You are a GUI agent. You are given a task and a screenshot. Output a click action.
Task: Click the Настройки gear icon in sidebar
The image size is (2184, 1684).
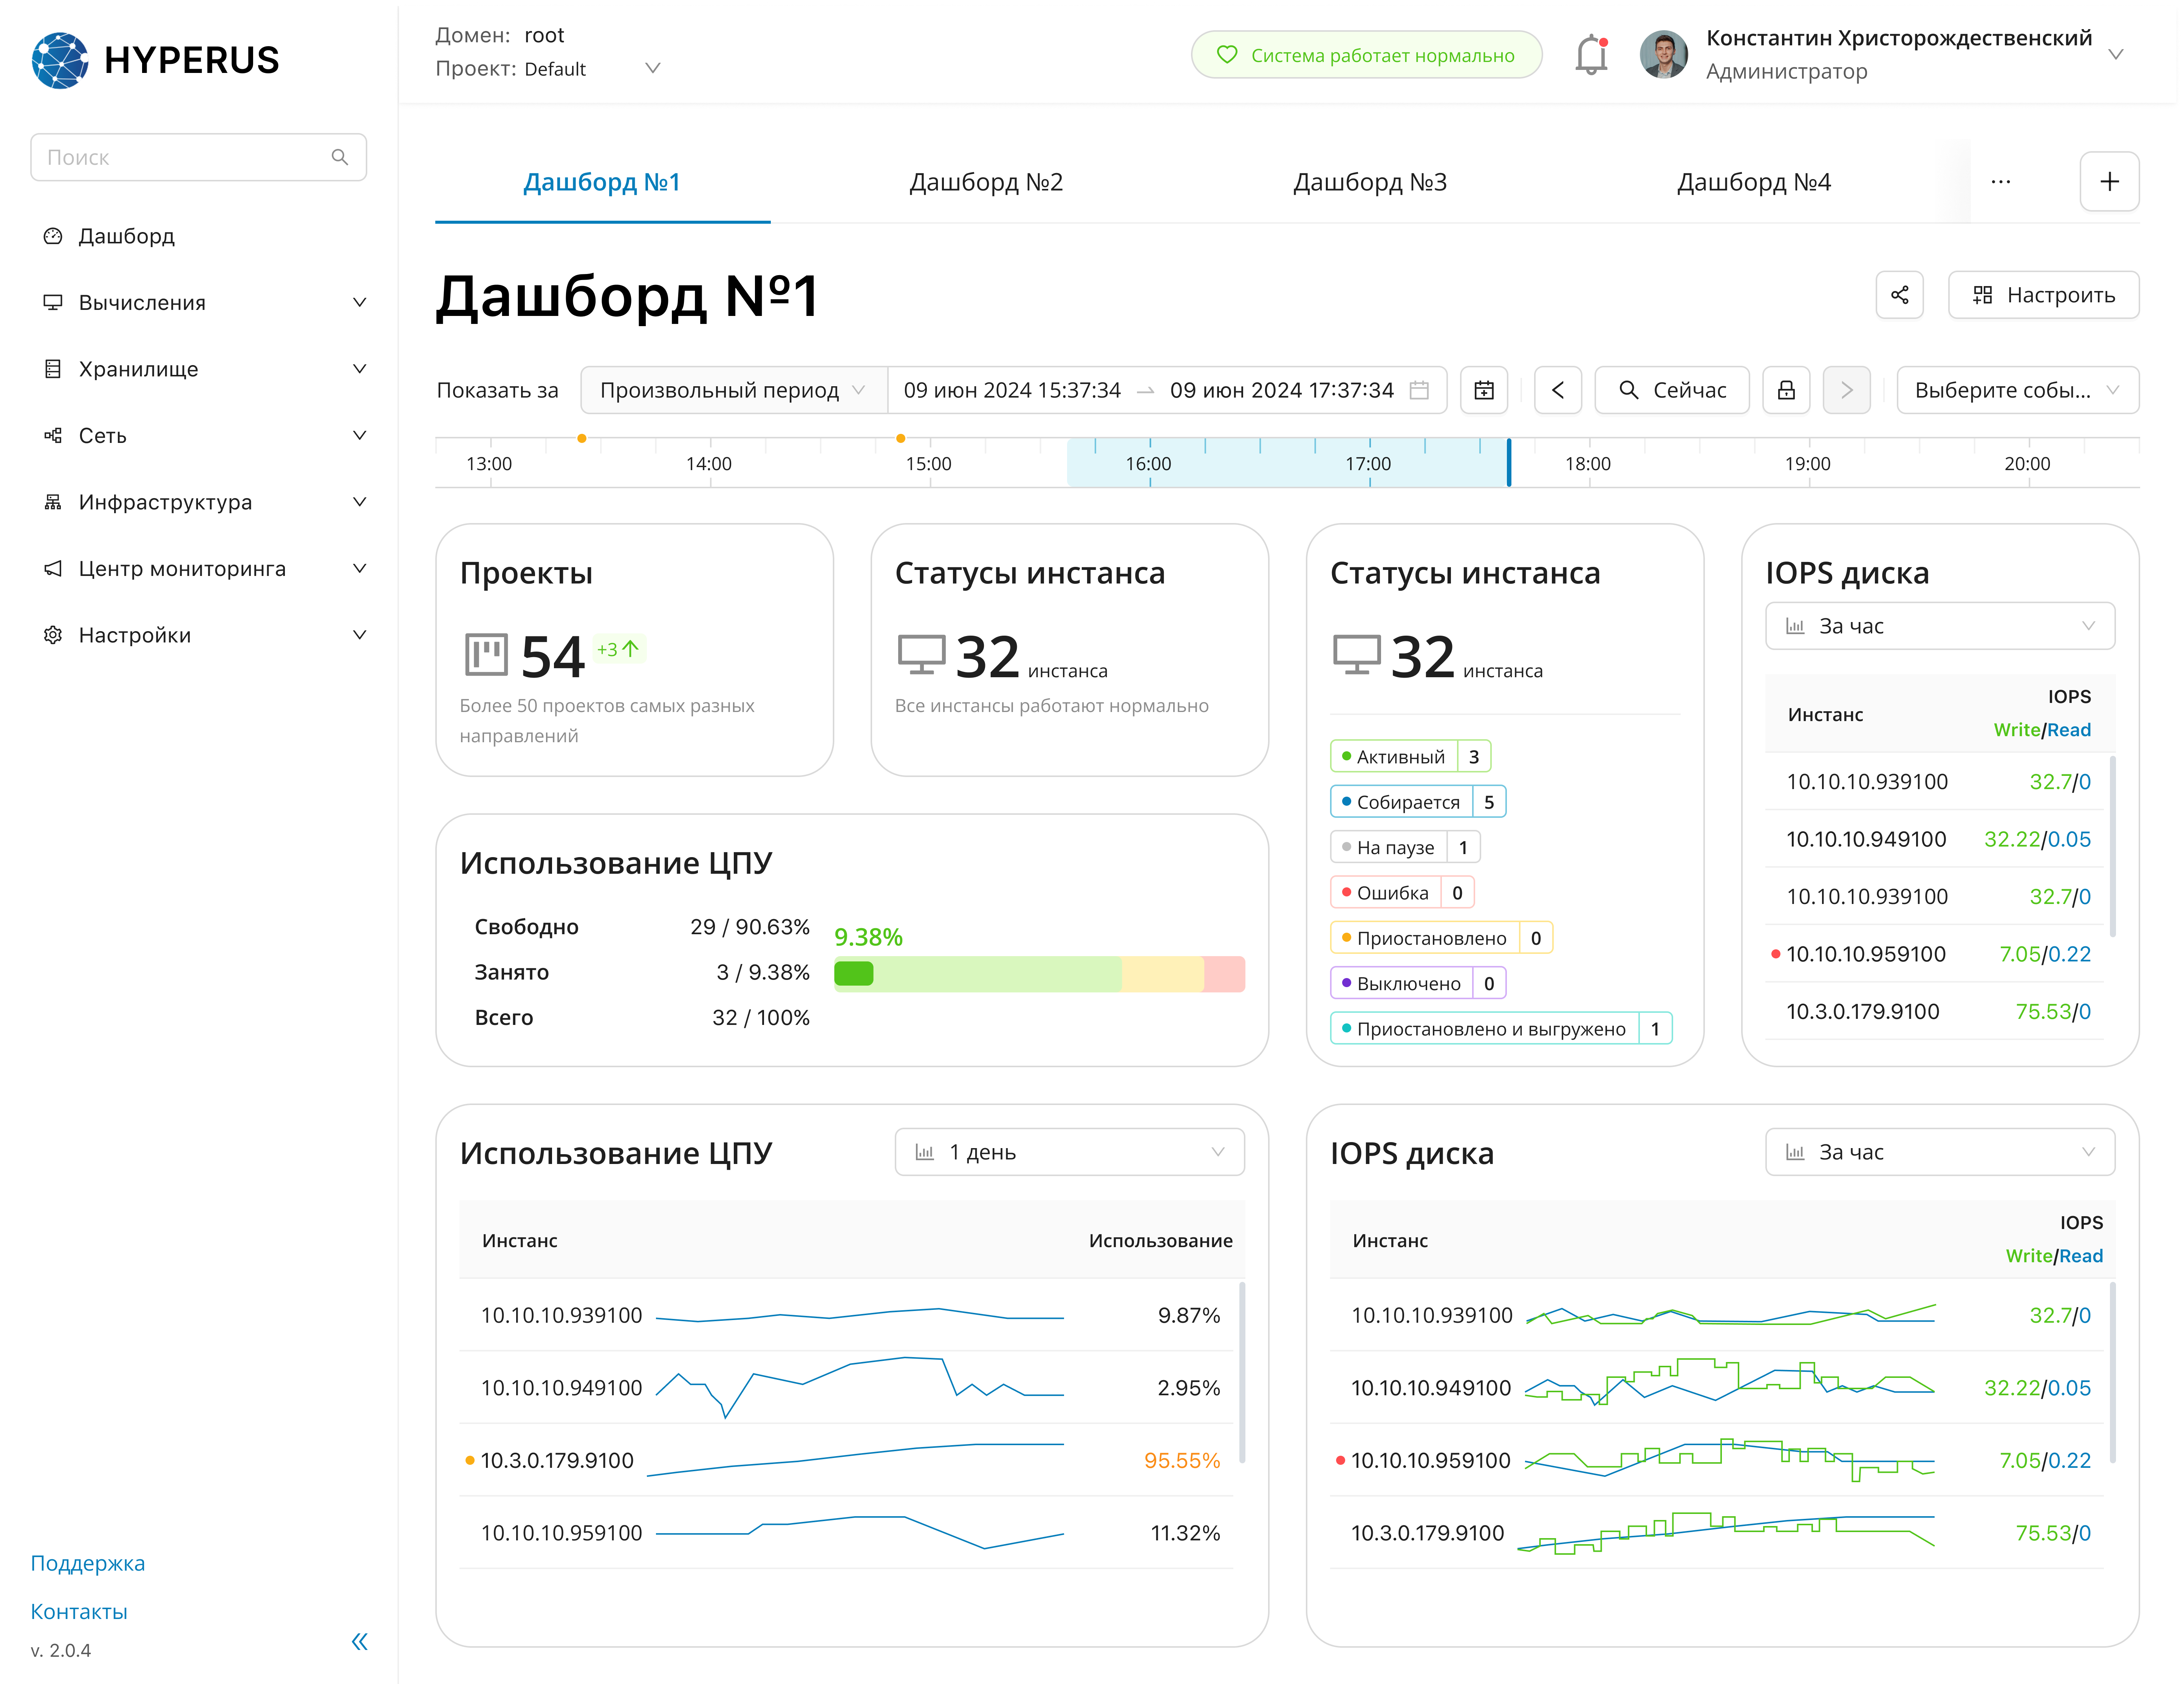(53, 635)
